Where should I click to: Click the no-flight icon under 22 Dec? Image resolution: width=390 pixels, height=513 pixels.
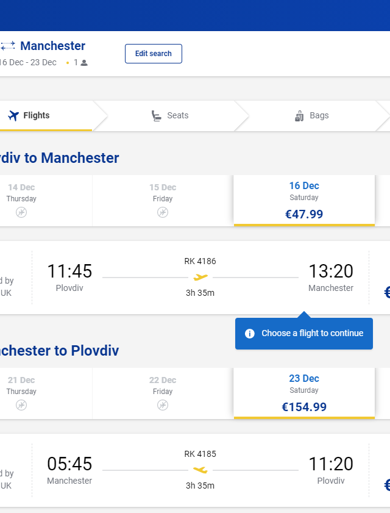coord(163,405)
